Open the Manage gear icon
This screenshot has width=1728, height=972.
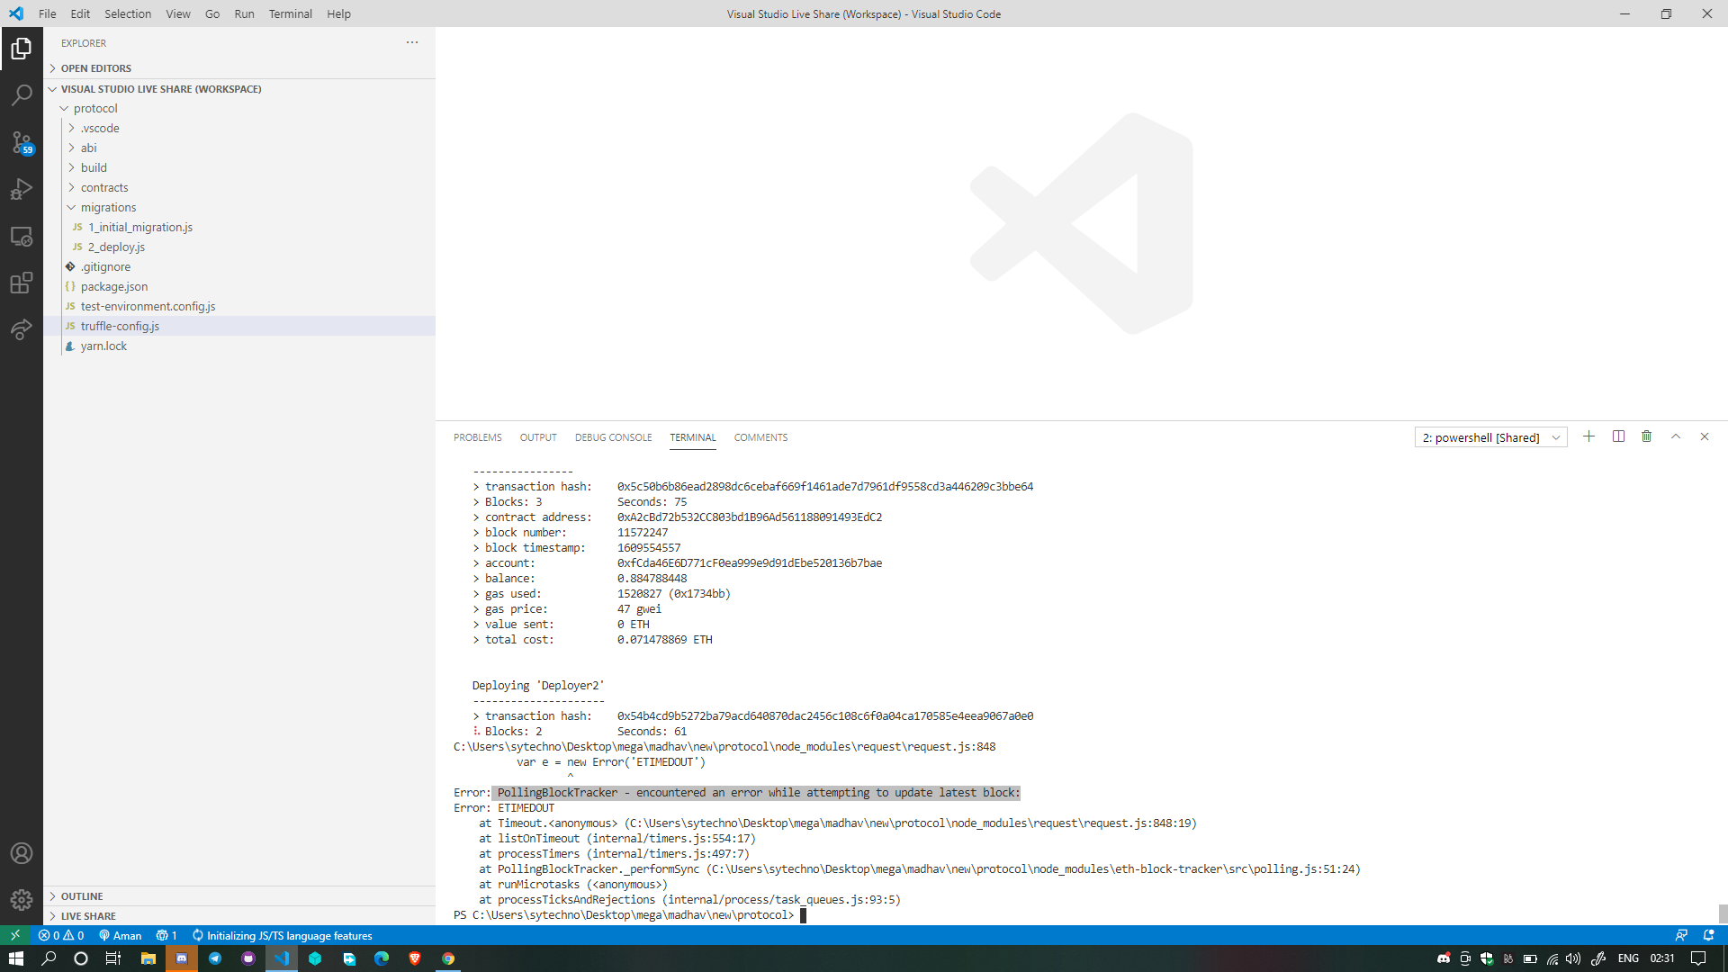click(x=22, y=899)
